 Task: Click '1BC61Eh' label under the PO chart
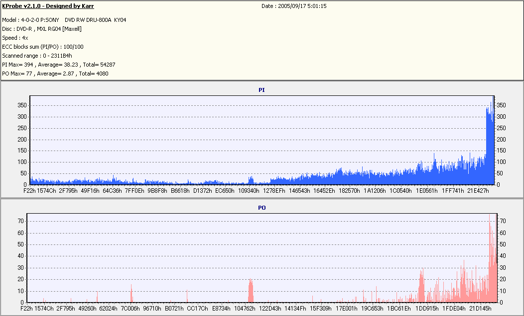click(398, 309)
